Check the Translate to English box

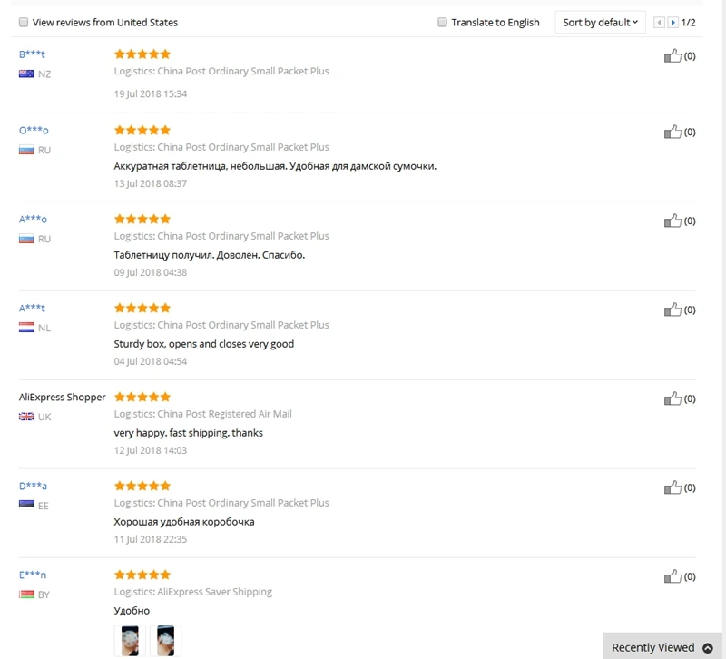pyautogui.click(x=443, y=23)
